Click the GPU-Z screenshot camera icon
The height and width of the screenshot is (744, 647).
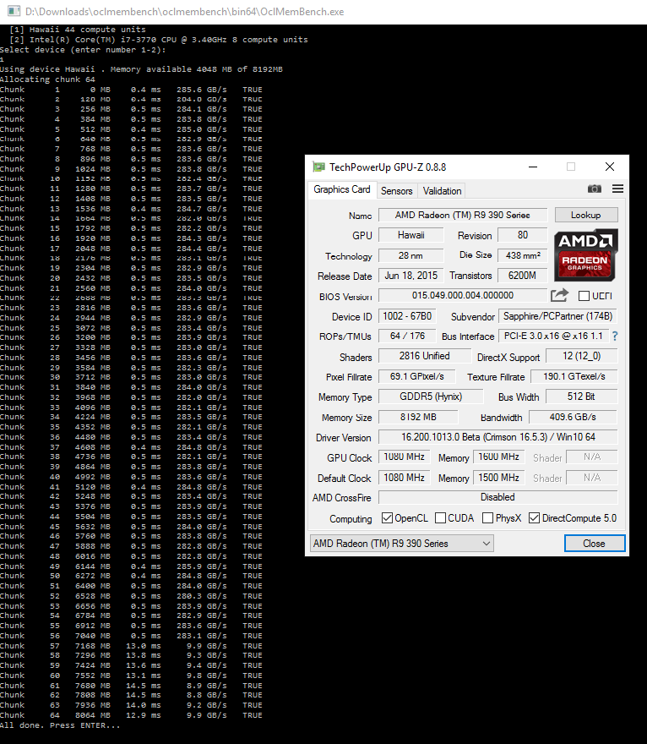coord(595,189)
